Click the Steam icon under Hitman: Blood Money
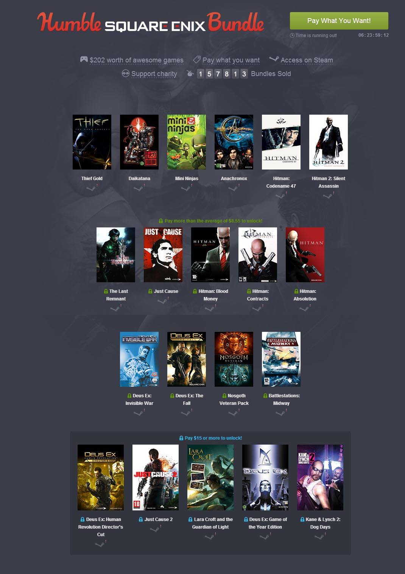Viewport: 405px width, 574px height. coord(209,308)
